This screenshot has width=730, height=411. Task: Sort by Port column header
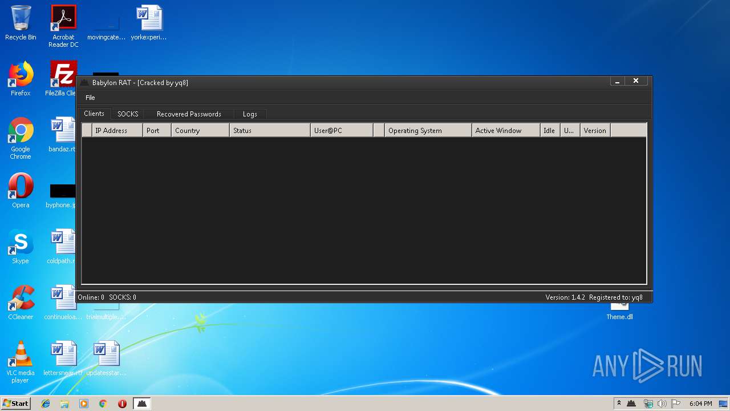(157, 131)
